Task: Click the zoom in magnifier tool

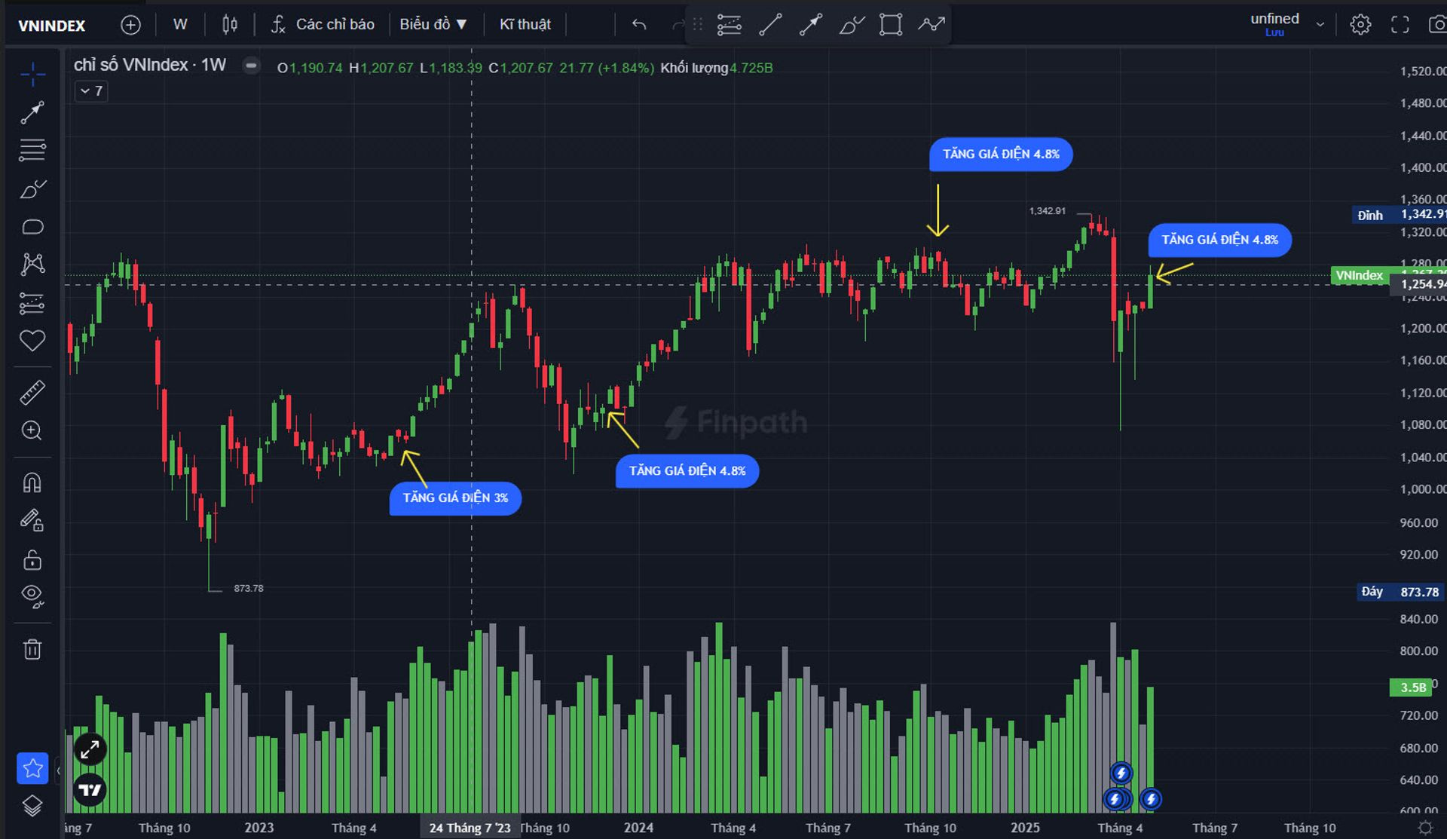Action: (32, 430)
